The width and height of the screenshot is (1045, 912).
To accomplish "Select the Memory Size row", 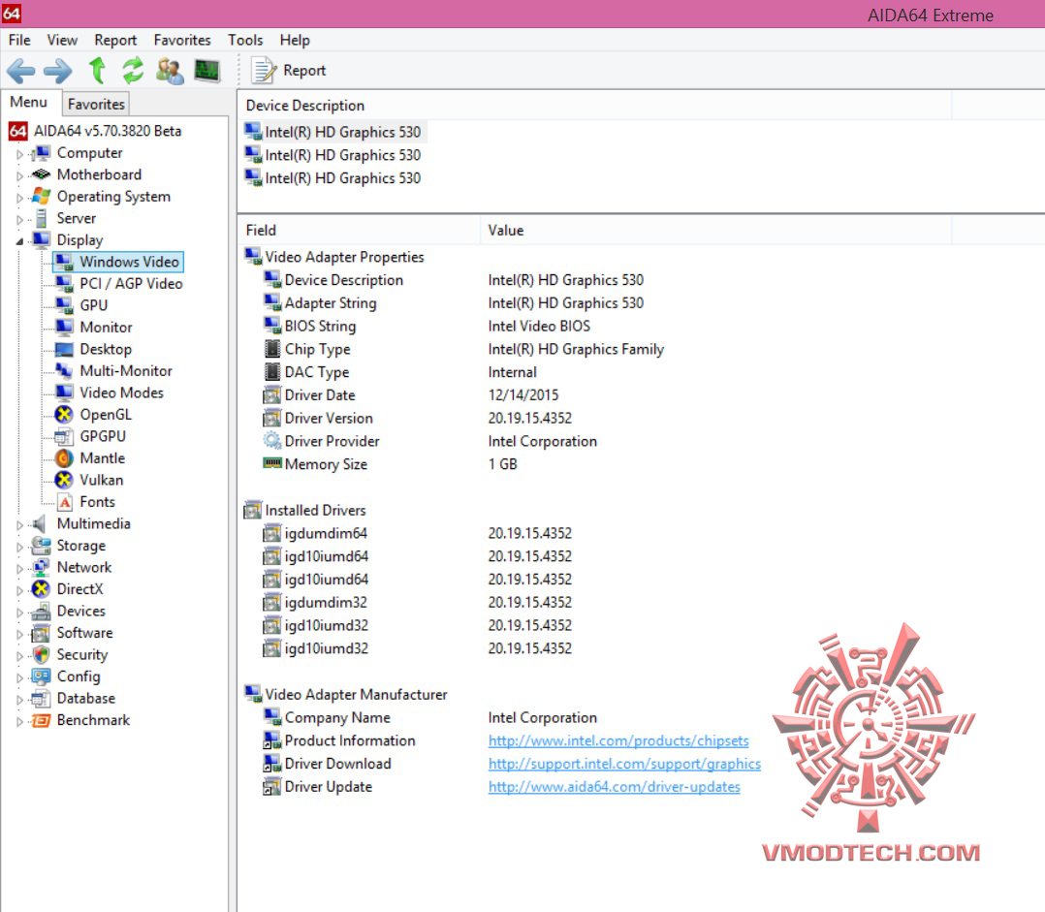I will (390, 464).
